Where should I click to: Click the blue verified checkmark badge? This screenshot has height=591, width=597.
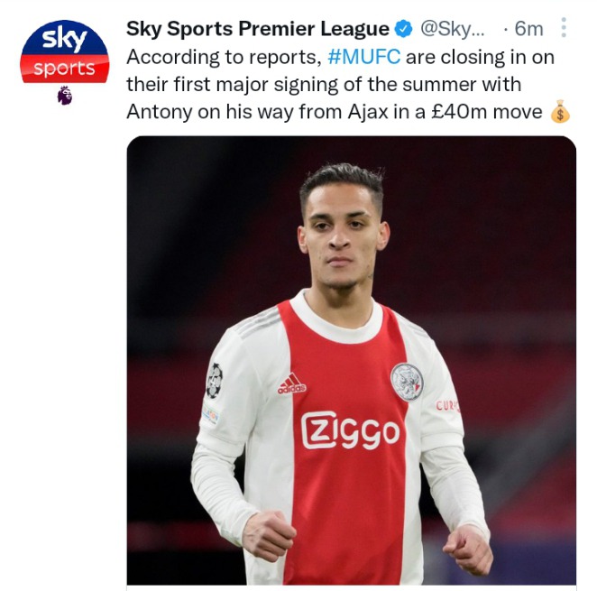(x=404, y=29)
